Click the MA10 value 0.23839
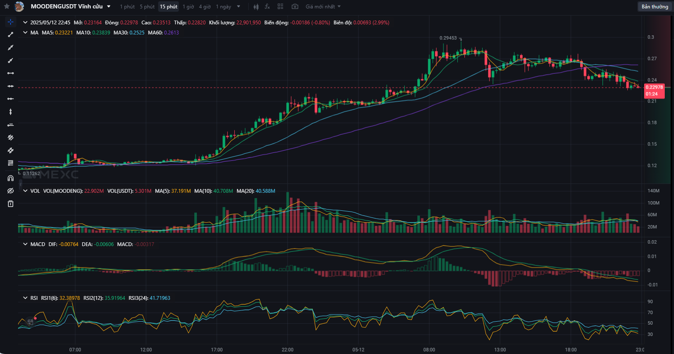Image resolution: width=674 pixels, height=354 pixels. (101, 33)
